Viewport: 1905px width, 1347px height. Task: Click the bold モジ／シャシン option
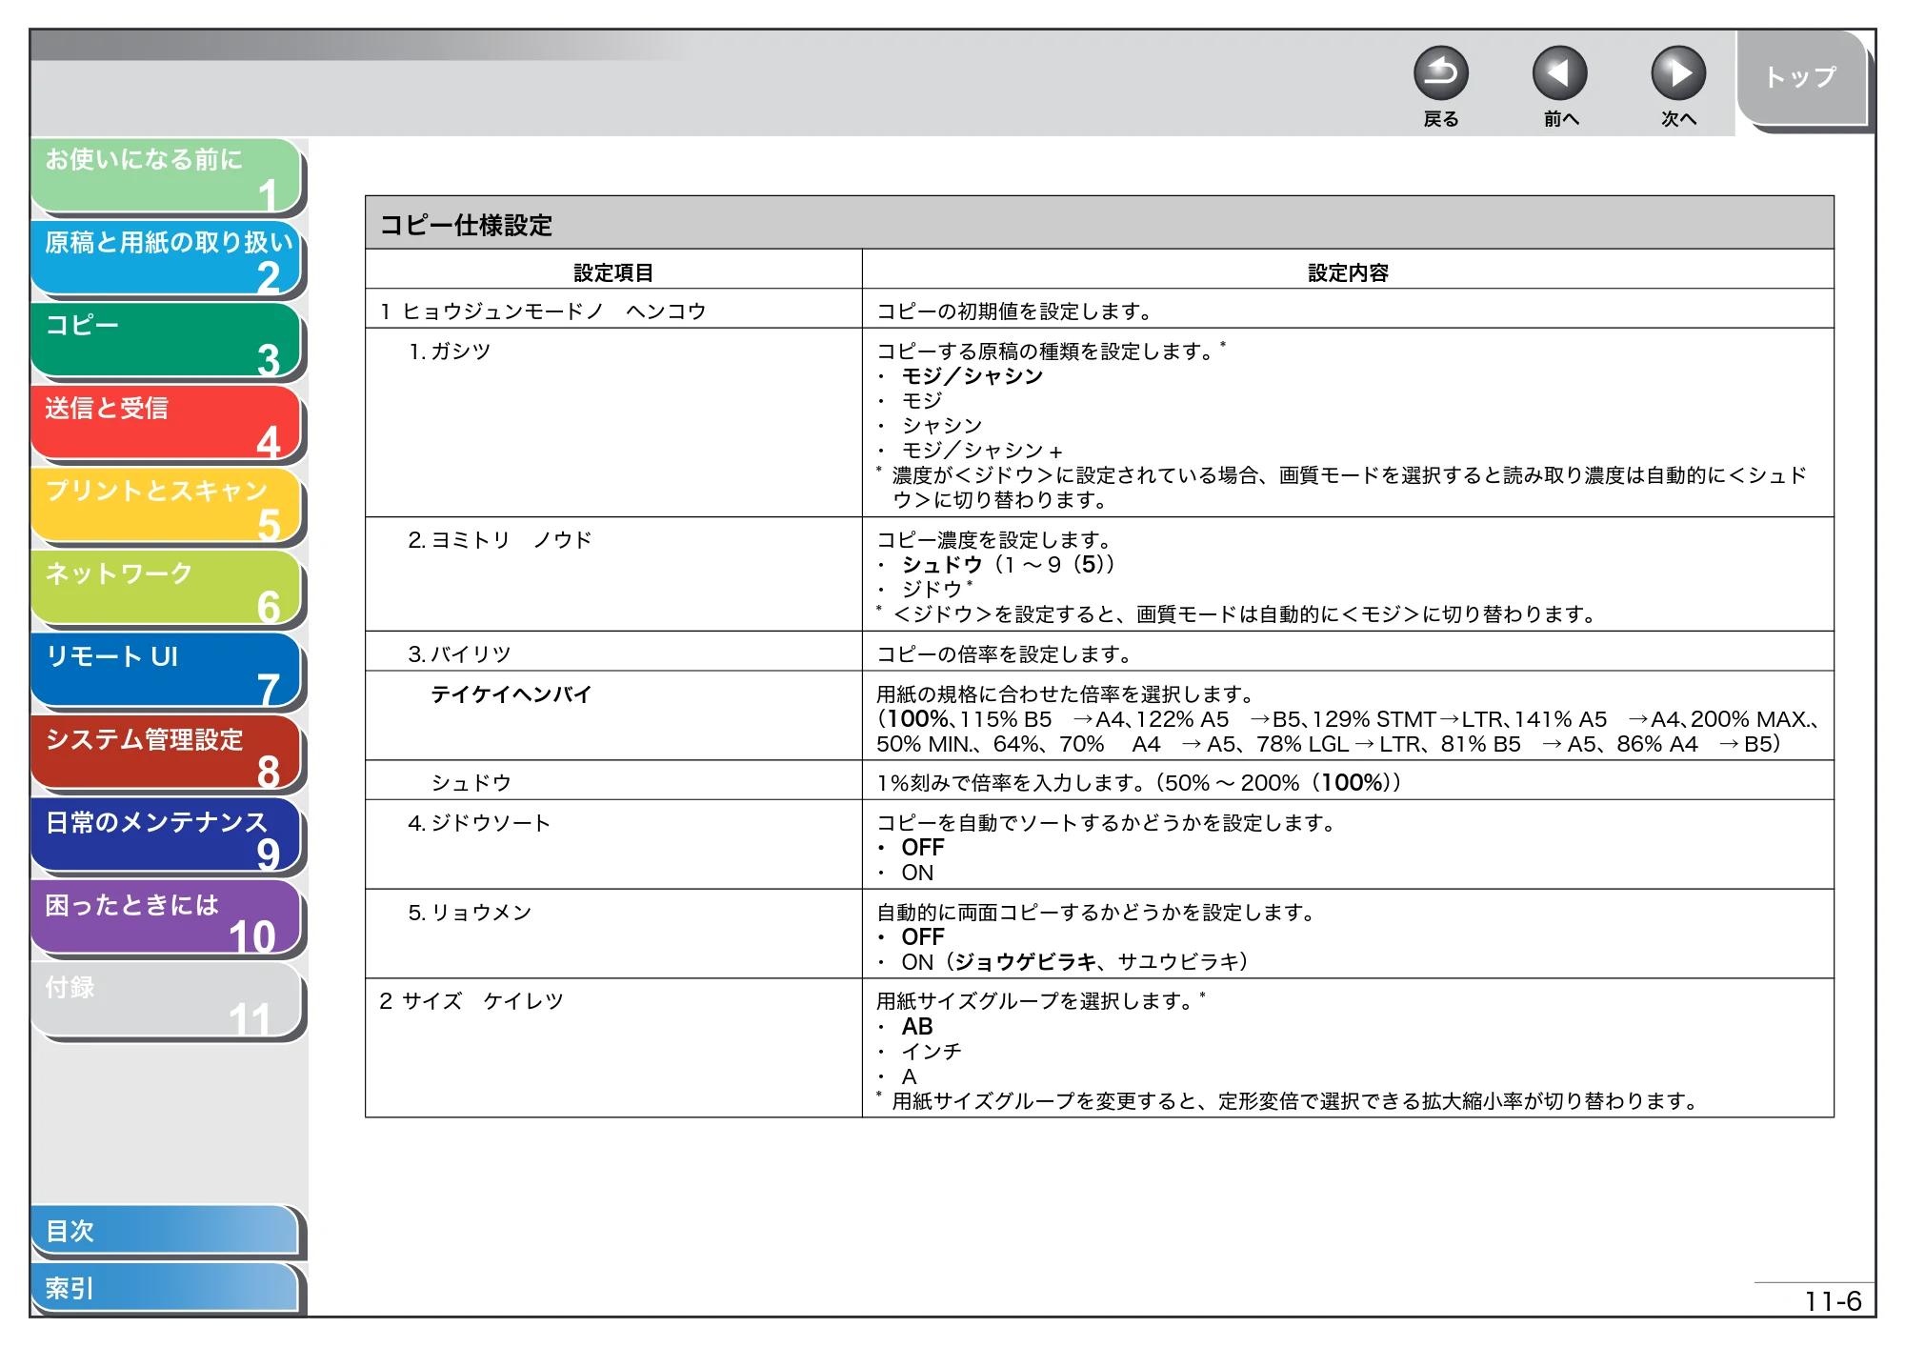pyautogui.click(x=973, y=375)
